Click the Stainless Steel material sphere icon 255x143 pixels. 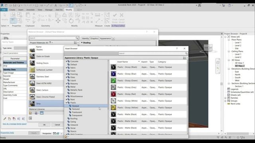point(32,77)
